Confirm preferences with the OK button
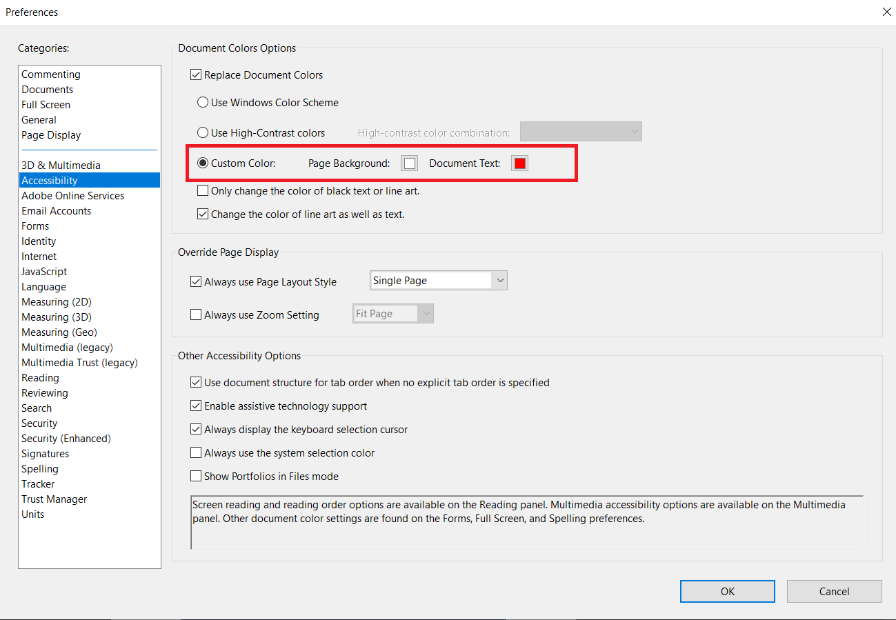Image resolution: width=896 pixels, height=620 pixels. pos(727,591)
